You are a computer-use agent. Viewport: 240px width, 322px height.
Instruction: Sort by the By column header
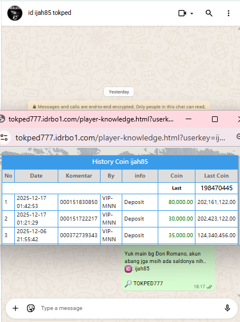coord(111,176)
